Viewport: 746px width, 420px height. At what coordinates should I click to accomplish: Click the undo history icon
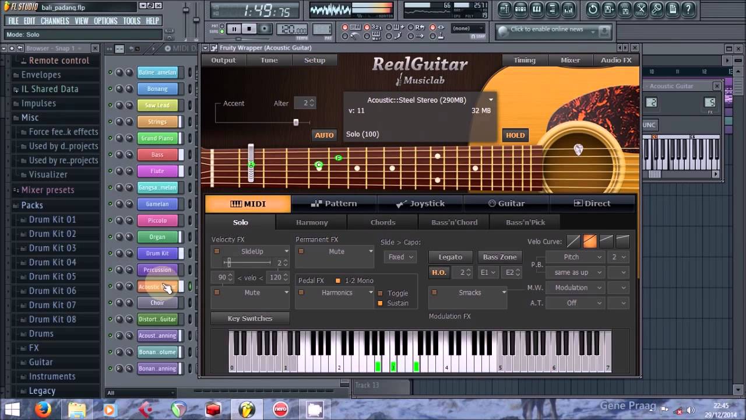[593, 9]
